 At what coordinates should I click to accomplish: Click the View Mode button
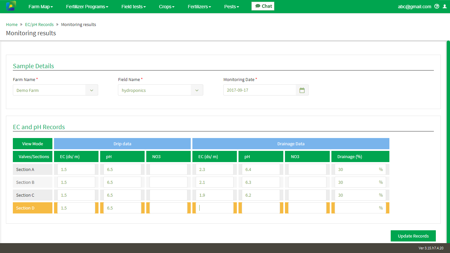[x=33, y=144]
